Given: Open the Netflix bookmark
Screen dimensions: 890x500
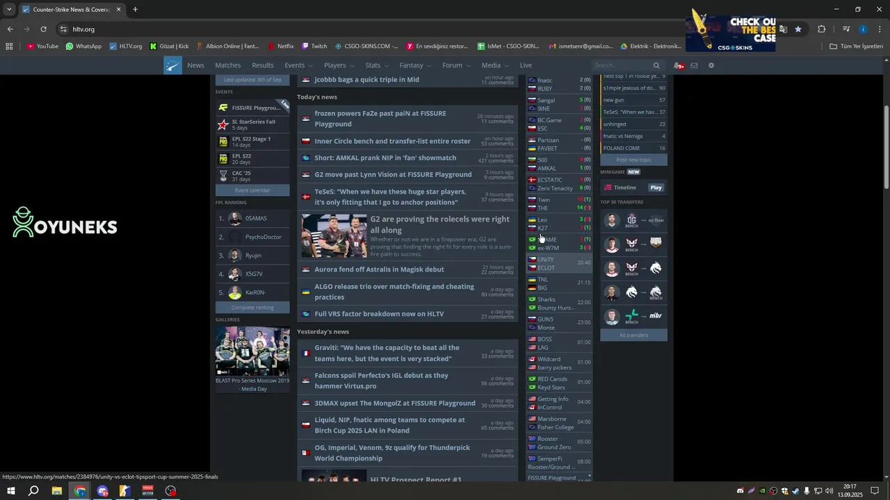Looking at the screenshot, I should (280, 47).
